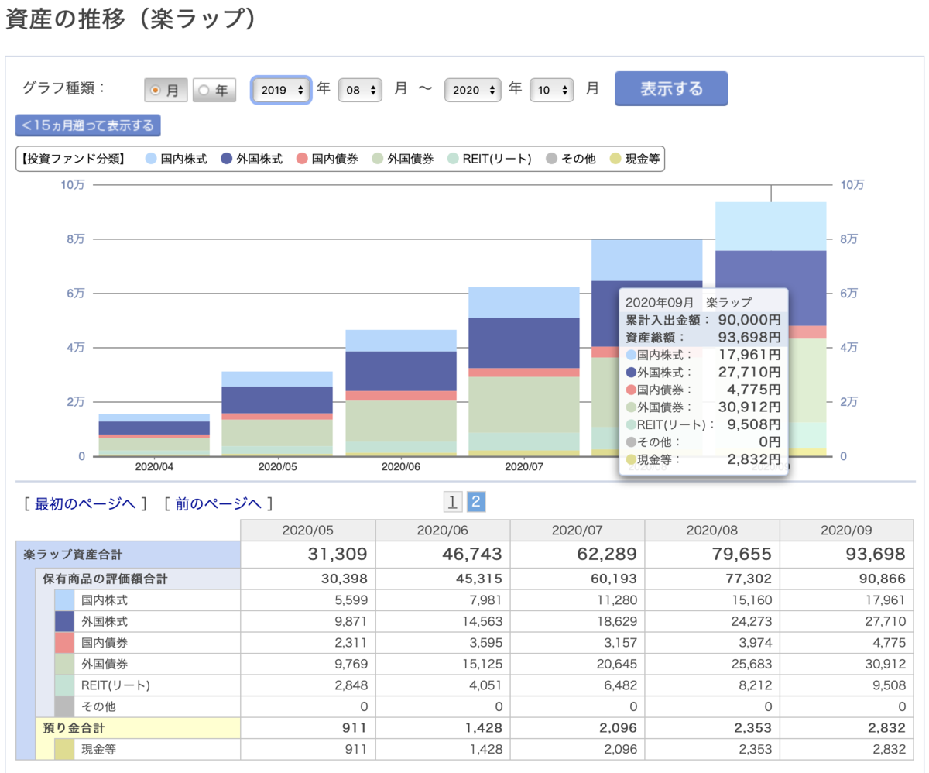The width and height of the screenshot is (929, 773).
Task: Click the 国内債券 color swatch in table
Action: point(63,643)
